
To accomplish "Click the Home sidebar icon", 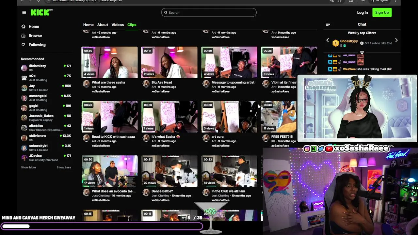I will click(x=23, y=27).
